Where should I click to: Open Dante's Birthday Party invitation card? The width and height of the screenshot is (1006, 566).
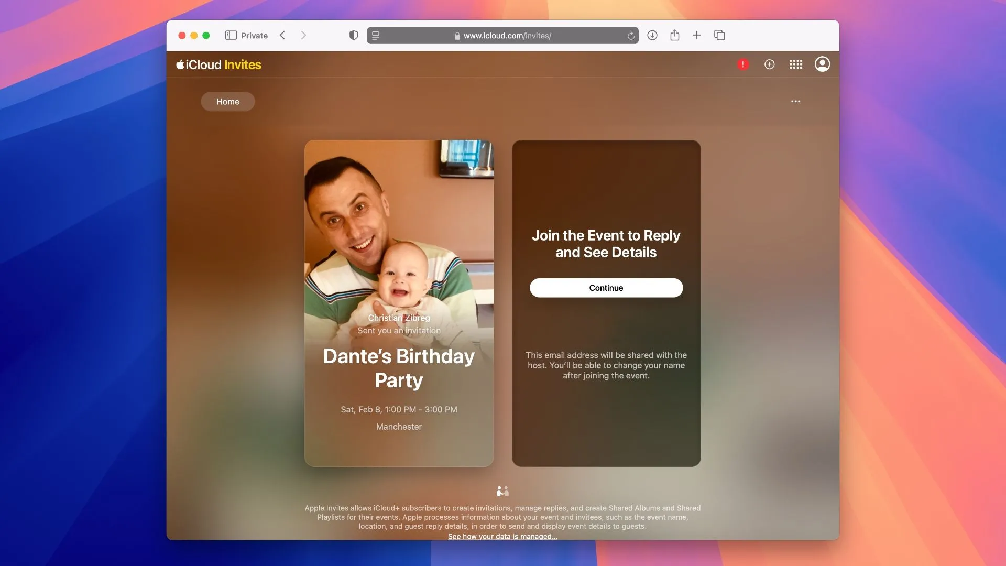pos(399,303)
